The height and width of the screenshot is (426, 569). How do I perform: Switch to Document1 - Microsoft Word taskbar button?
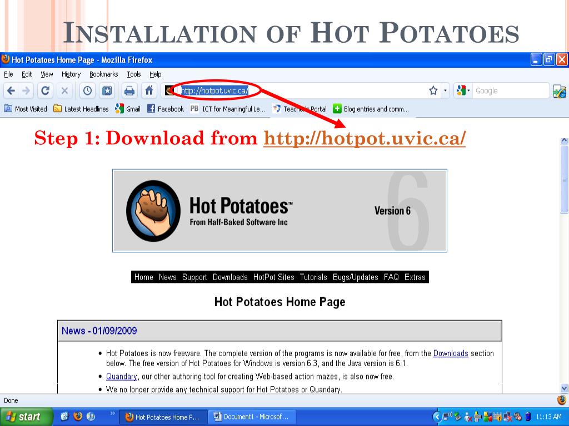[253, 417]
